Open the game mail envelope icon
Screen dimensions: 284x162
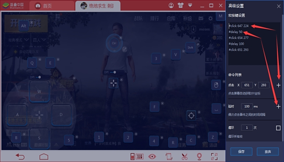[x=201, y=18]
